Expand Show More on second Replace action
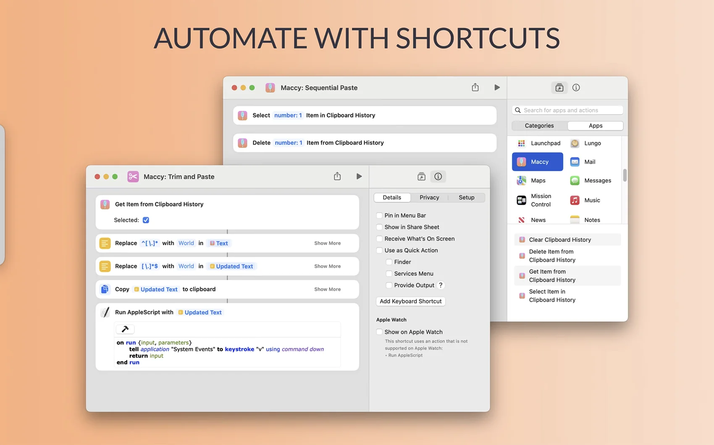 point(327,266)
